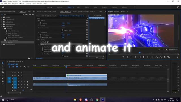181x102 pixels.
Task: Toggle Uniform Scale checkbox
Action: 63,30
